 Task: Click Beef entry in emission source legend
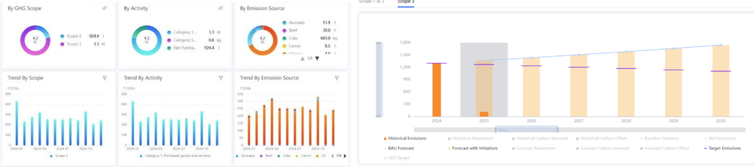pyautogui.click(x=293, y=30)
